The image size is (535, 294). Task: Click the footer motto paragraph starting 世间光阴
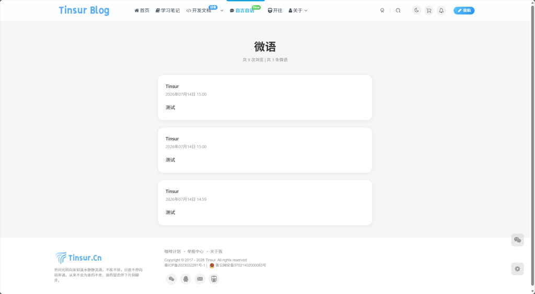coord(98,275)
